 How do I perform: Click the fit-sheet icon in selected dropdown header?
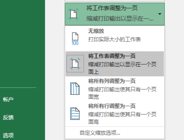click(x=74, y=14)
